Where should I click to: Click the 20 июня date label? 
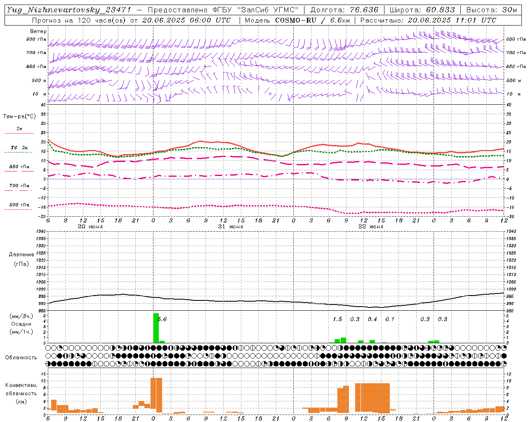(90, 227)
